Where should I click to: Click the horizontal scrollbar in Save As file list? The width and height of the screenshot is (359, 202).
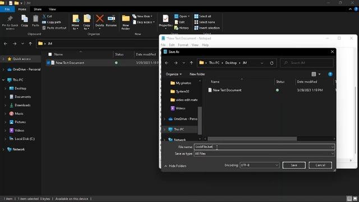tap(252, 139)
